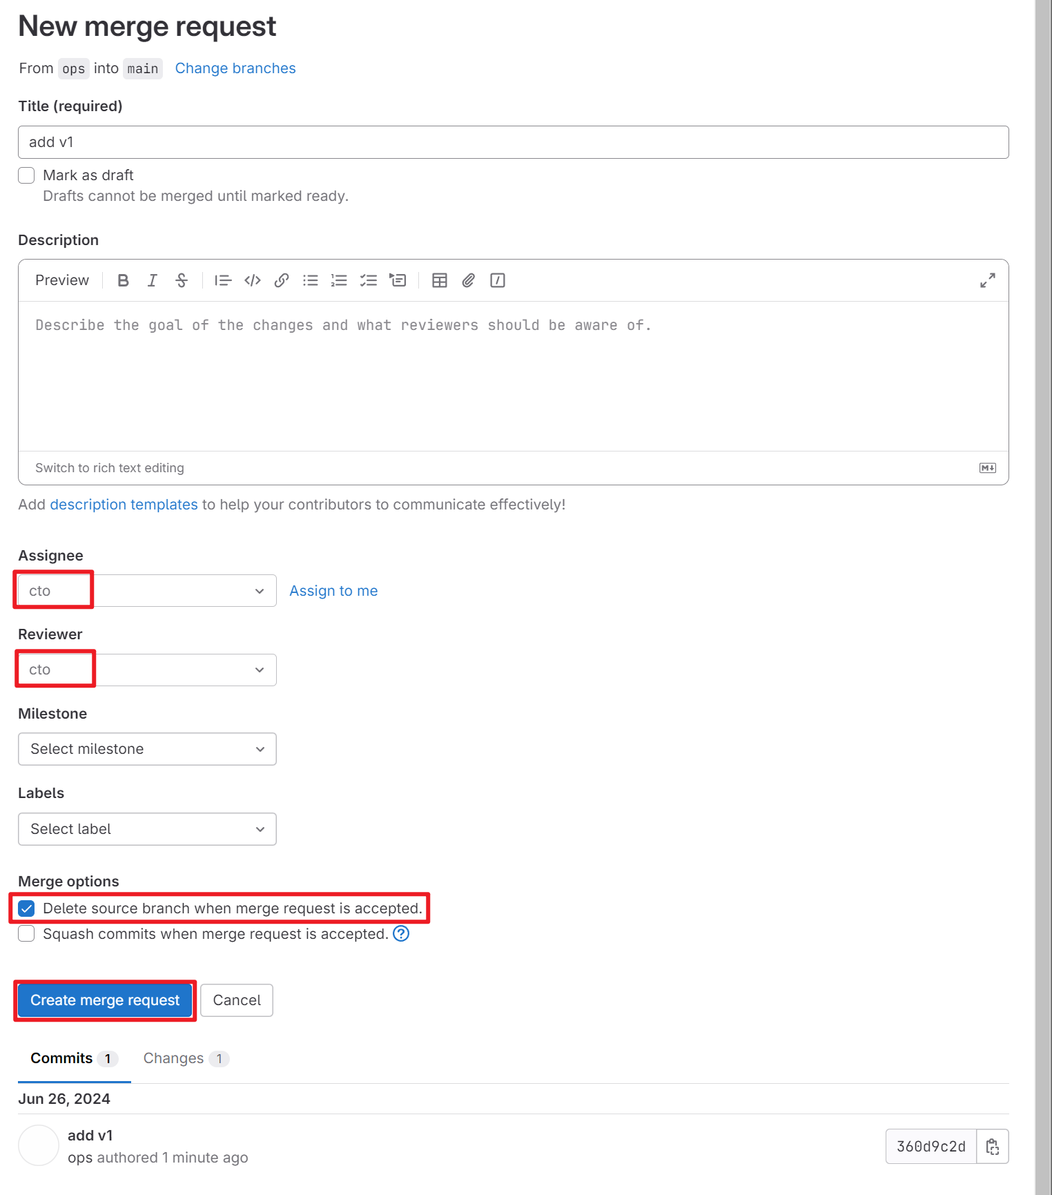
Task: Copy commit SHA 360d9c2d to clipboard
Action: point(993,1147)
